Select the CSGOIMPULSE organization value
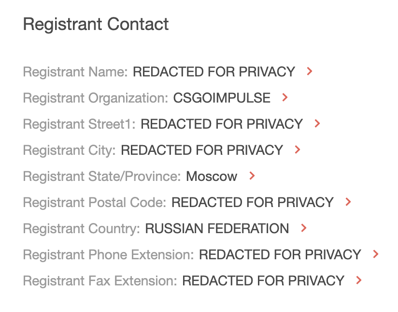This screenshot has width=398, height=312. coord(222,98)
